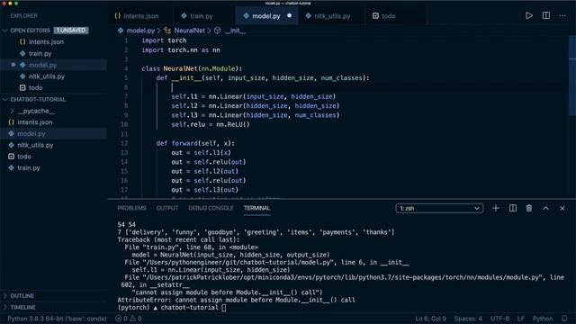Switch to the train.py tab
The height and width of the screenshot is (324, 576).
click(x=204, y=16)
